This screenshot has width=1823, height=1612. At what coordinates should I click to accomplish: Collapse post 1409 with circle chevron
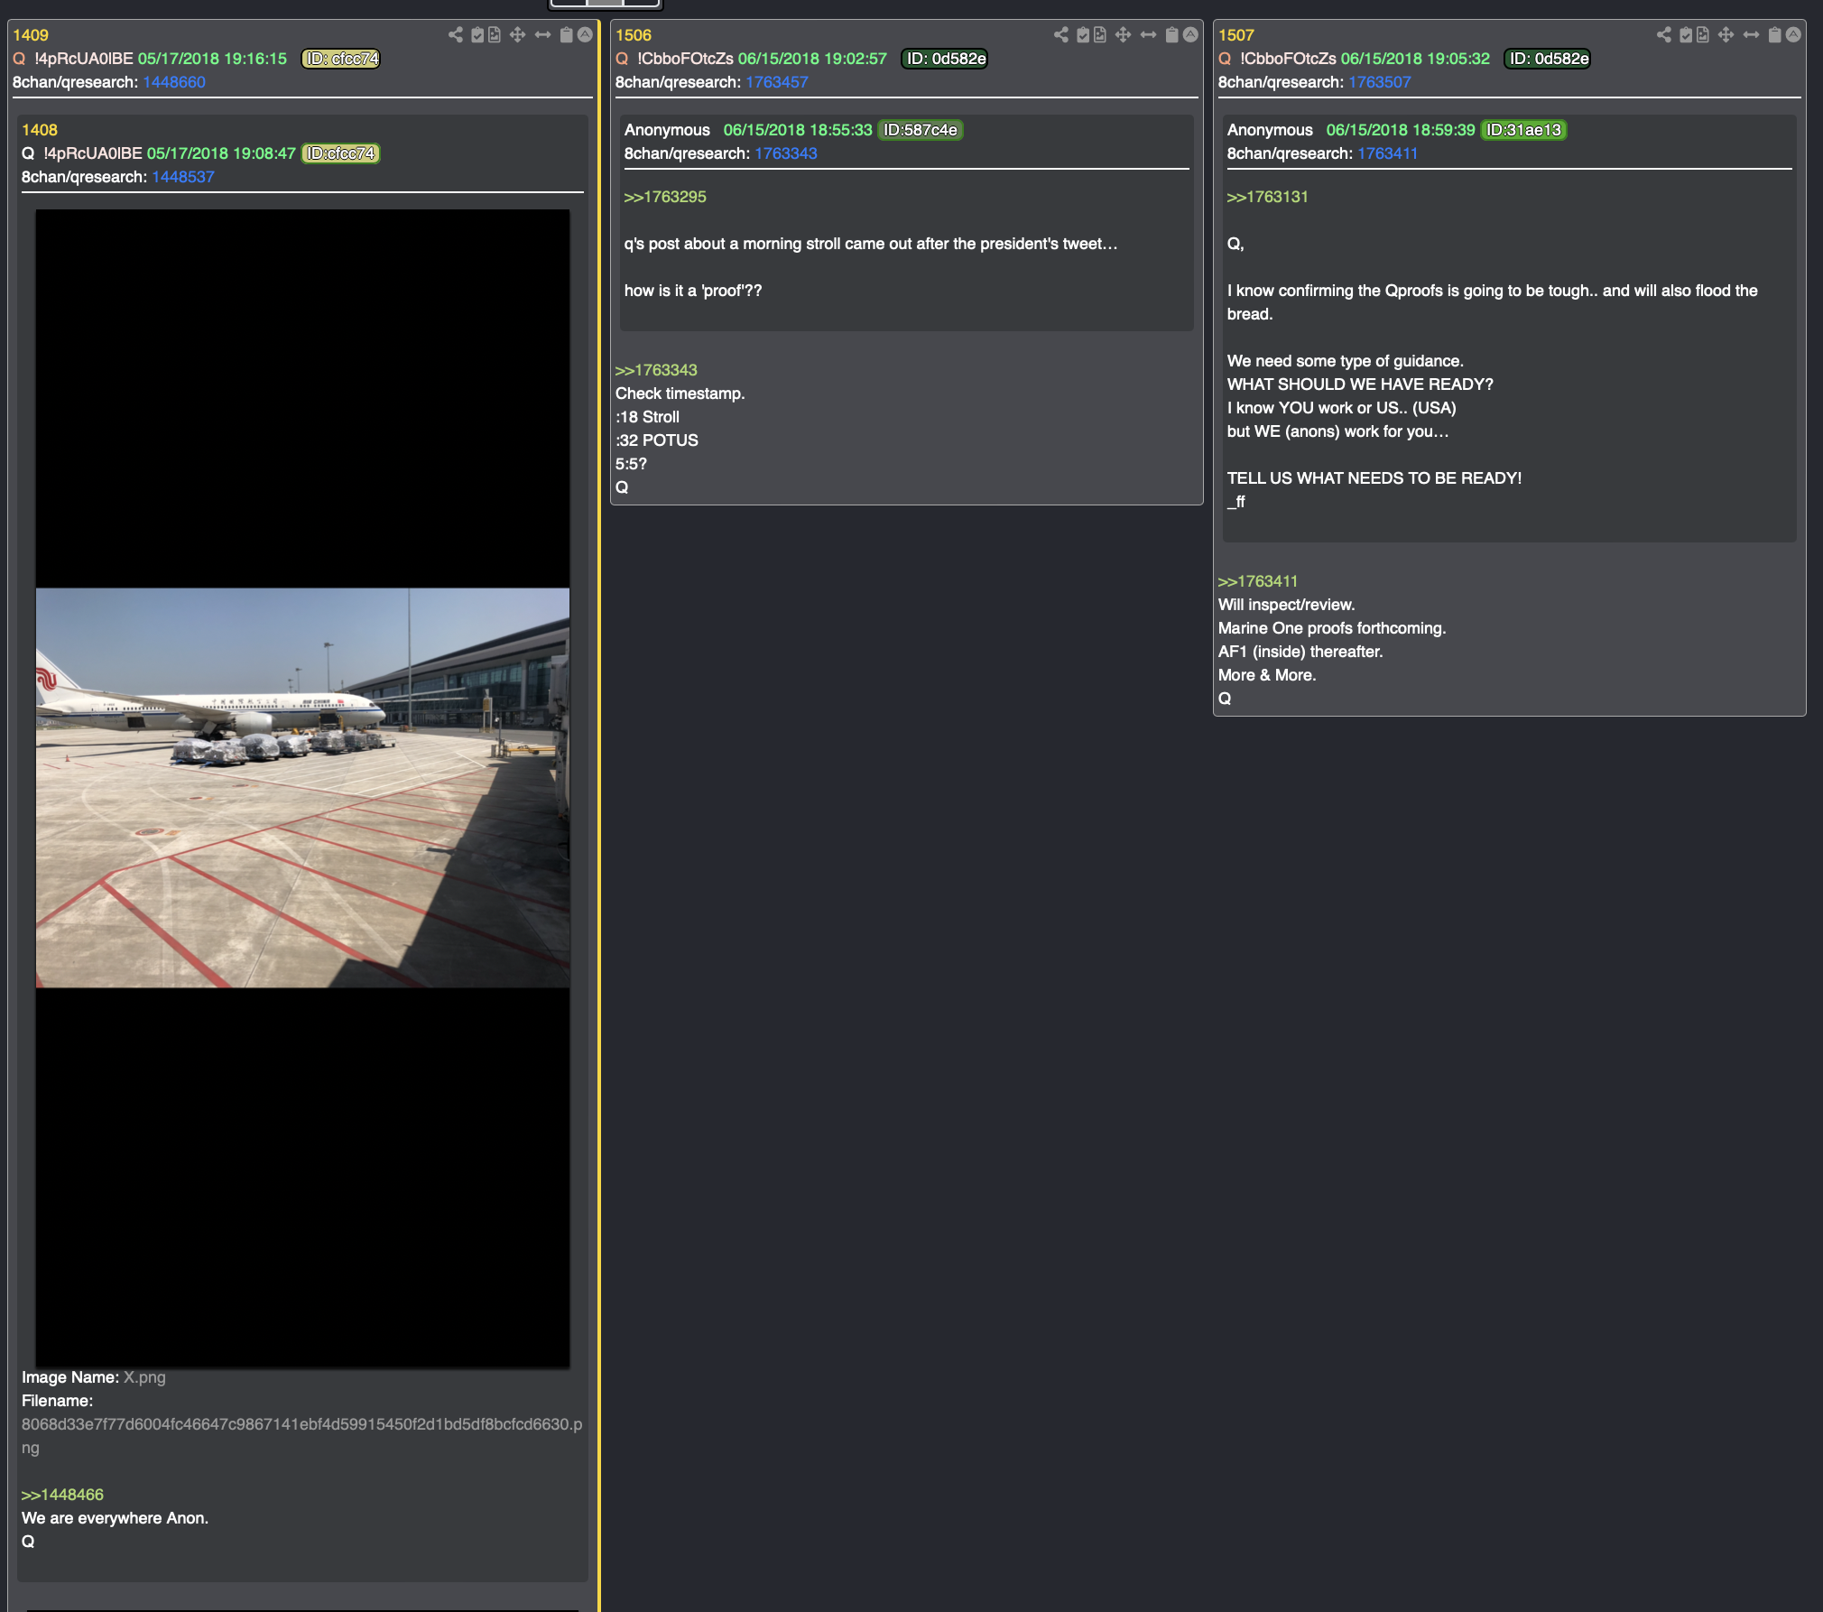point(585,34)
